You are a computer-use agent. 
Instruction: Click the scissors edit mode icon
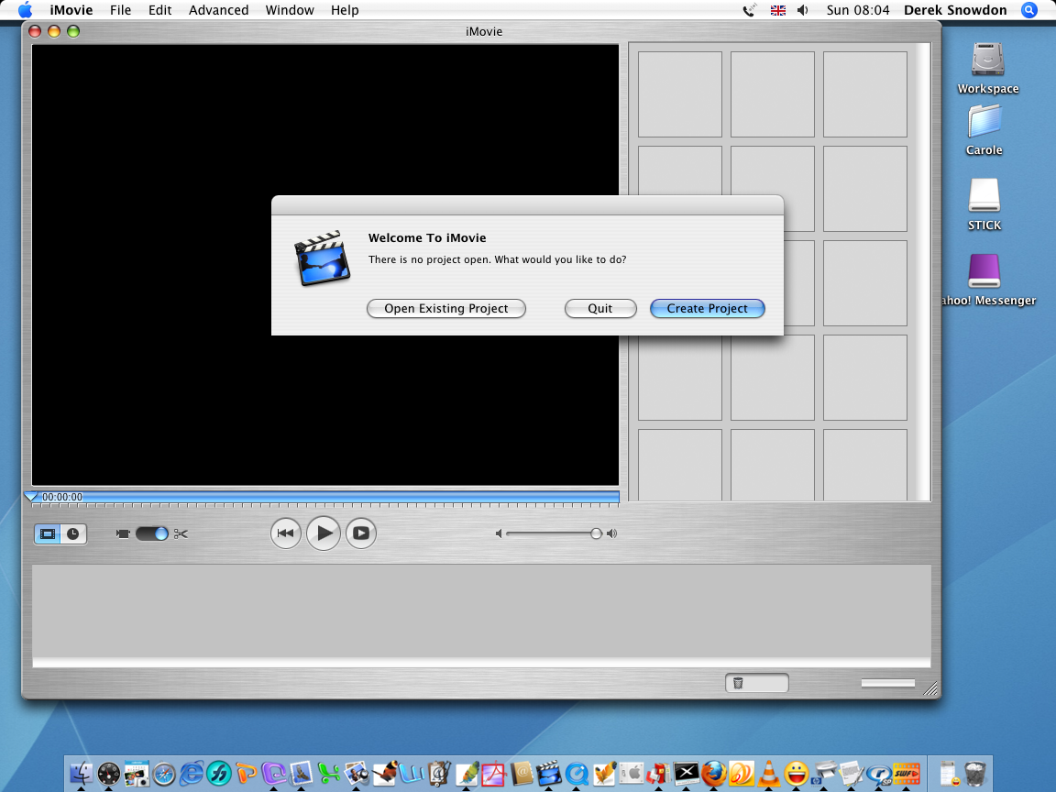181,534
